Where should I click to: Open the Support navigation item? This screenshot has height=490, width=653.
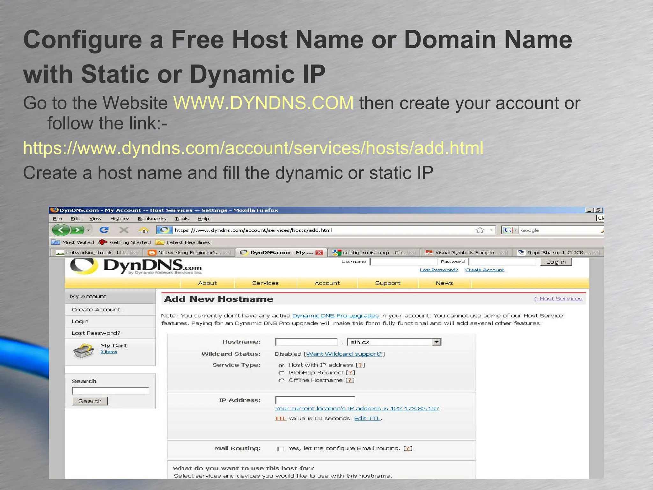pyautogui.click(x=388, y=283)
